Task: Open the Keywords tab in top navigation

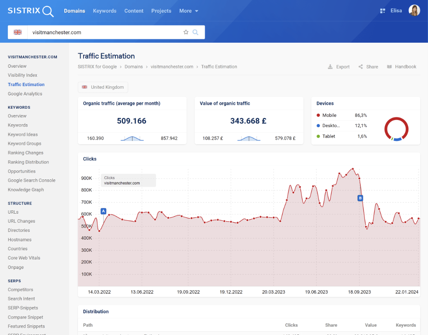Action: coord(104,11)
